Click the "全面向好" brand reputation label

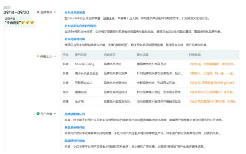click(13, 23)
